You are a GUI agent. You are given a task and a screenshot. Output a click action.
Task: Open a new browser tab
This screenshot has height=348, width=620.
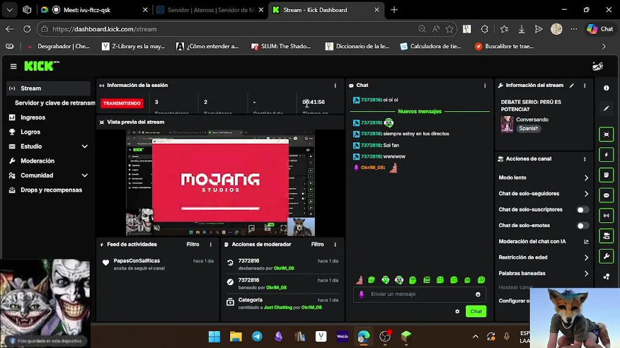(x=394, y=10)
